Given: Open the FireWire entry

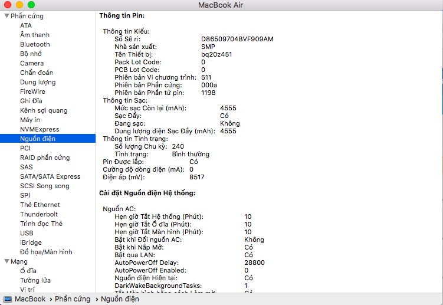Looking at the screenshot, I should 33,91.
